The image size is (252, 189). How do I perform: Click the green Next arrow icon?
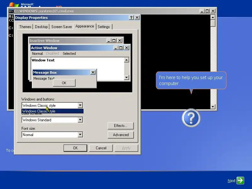coord(240,180)
